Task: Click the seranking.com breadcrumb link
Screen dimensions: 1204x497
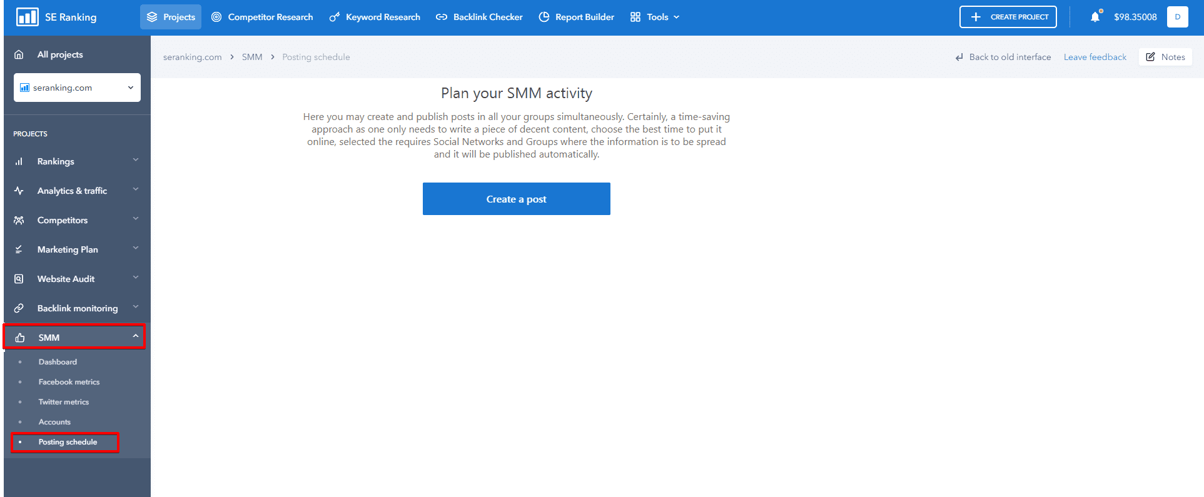Action: (193, 57)
